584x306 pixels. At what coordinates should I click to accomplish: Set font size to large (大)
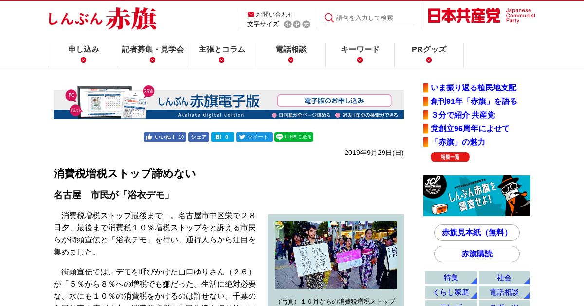pyautogui.click(x=306, y=24)
